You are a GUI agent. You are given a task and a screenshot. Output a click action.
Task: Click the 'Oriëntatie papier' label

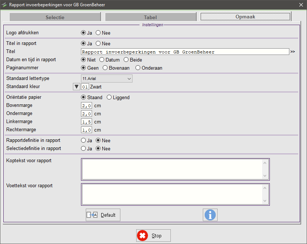tap(24, 97)
